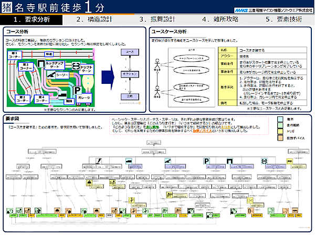Image resolution: width=315 pixels, height=236 pixels.
Task: Select the 事前条件 table header cell
Action: 227,64
